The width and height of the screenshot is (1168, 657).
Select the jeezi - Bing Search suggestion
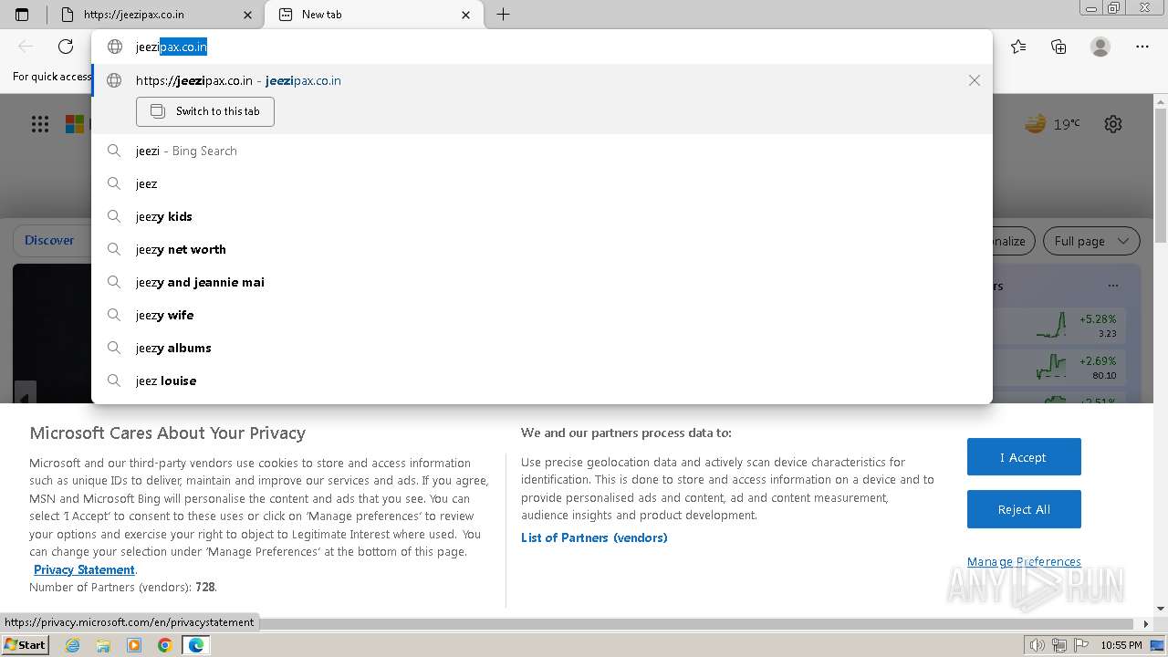click(x=542, y=151)
